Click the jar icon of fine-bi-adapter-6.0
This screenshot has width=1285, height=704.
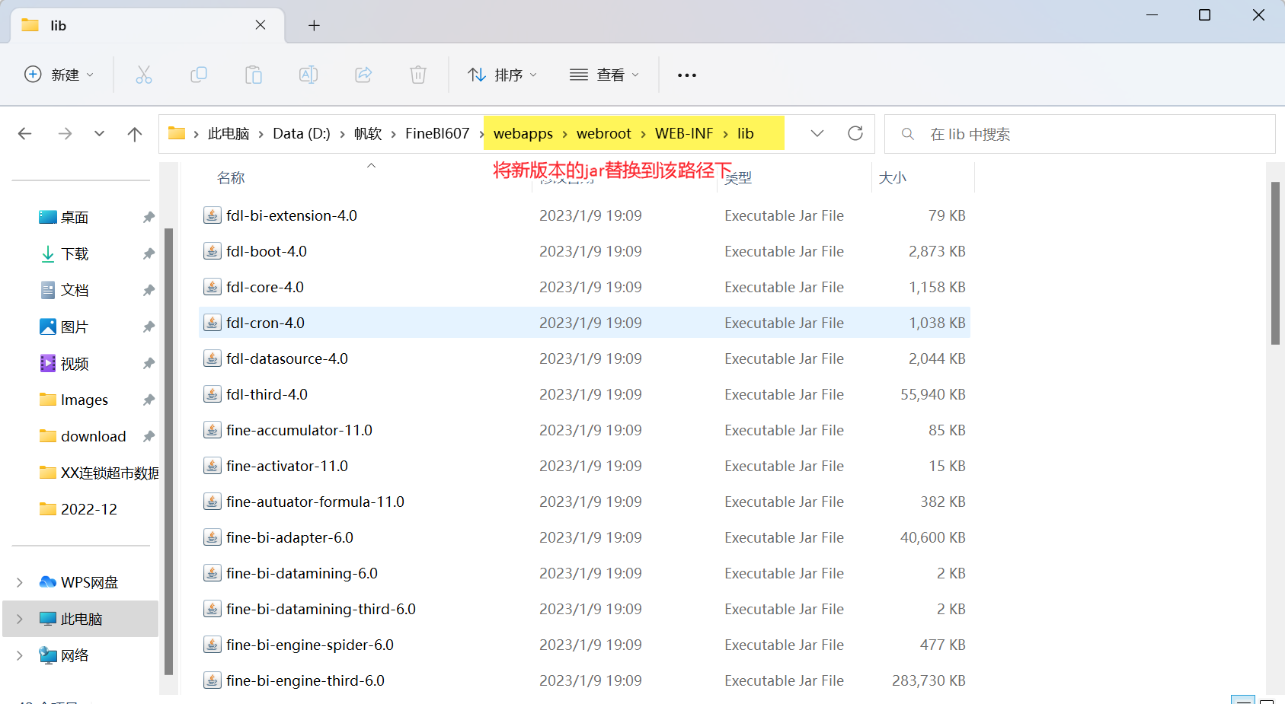coord(213,537)
